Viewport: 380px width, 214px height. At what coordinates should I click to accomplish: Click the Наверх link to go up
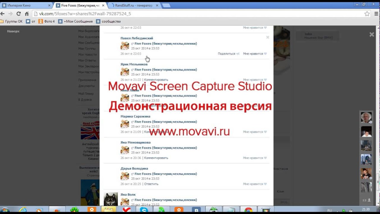click(x=13, y=31)
